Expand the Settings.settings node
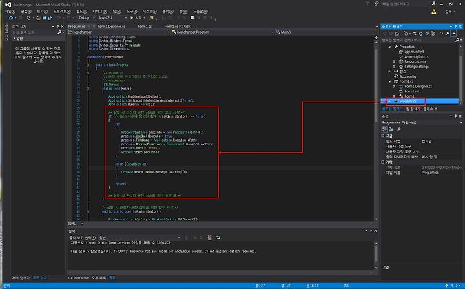This screenshot has height=289, width=465. [394, 67]
